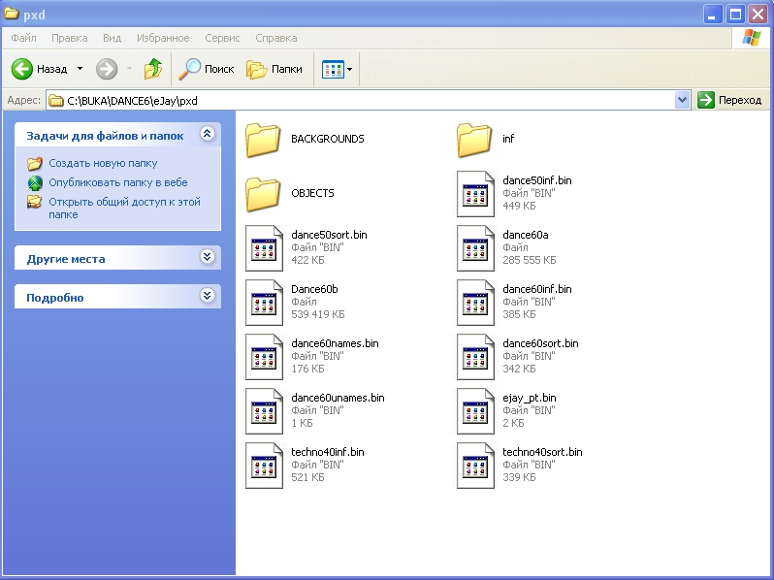Close the pxd window
This screenshot has height=580, width=774.
(758, 14)
